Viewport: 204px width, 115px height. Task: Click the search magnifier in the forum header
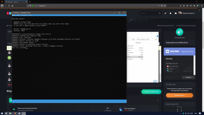pos(160,13)
